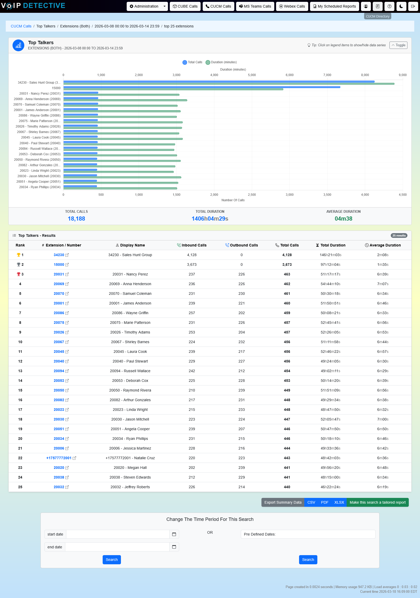The height and width of the screenshot is (598, 420).
Task: Open extension 34230 link
Action: [59, 255]
